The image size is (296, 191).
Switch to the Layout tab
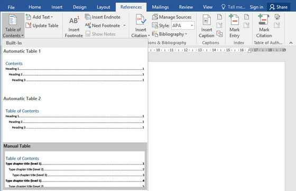(x=104, y=7)
